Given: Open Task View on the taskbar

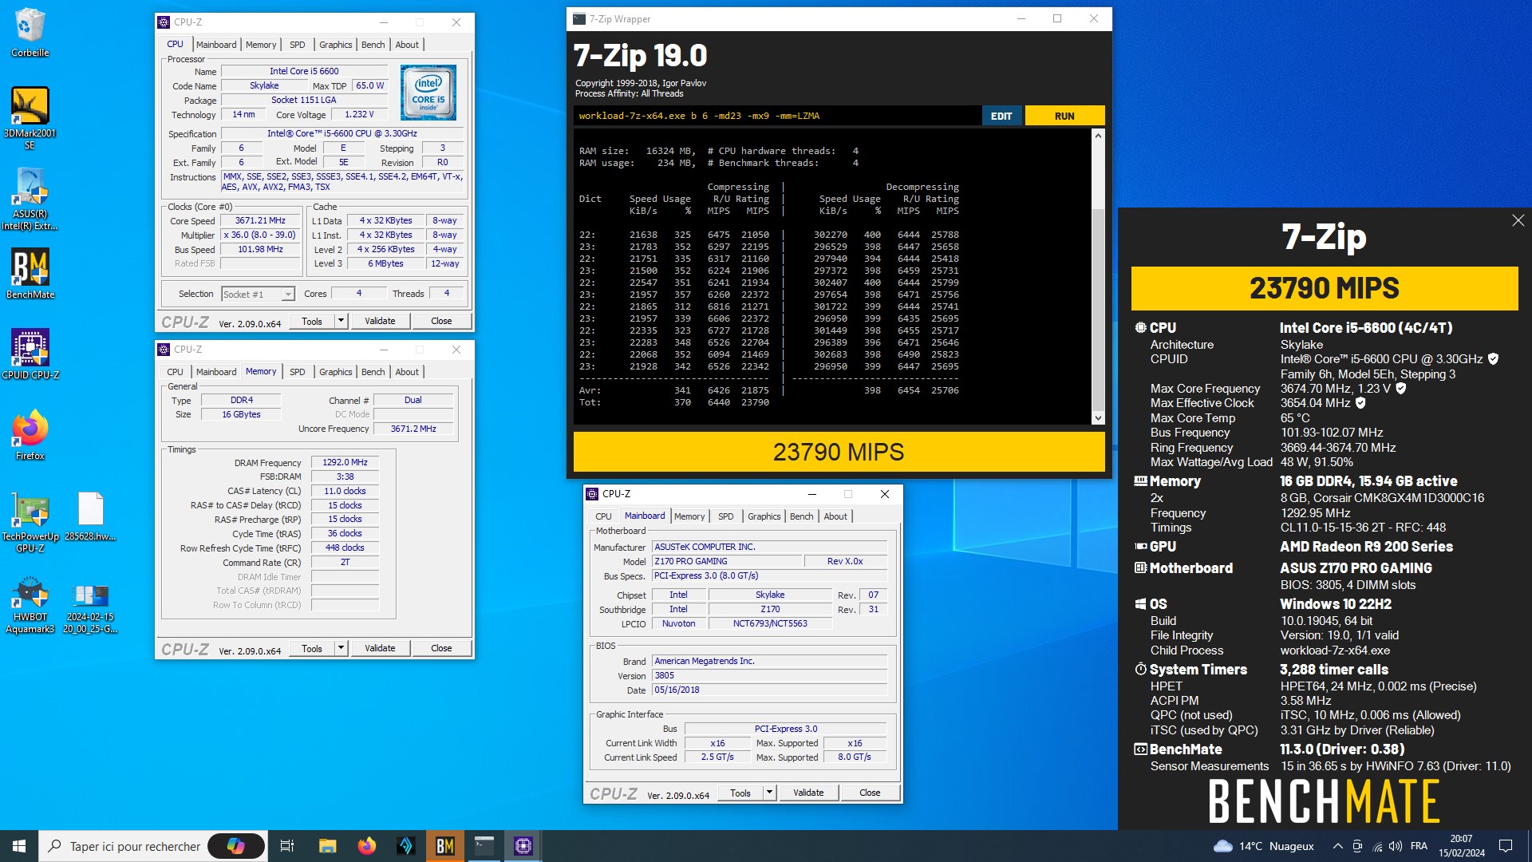Looking at the screenshot, I should [287, 846].
